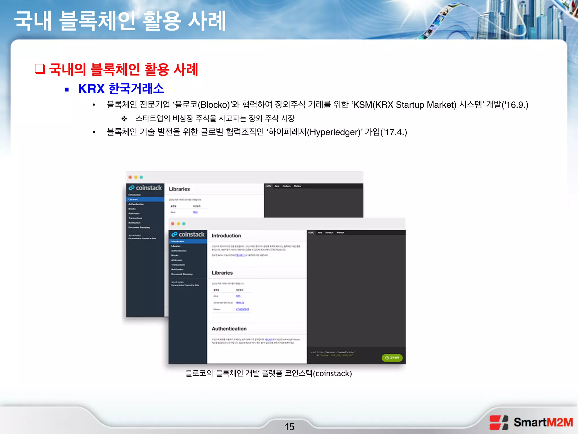Click red close dot of front window

tap(173, 224)
